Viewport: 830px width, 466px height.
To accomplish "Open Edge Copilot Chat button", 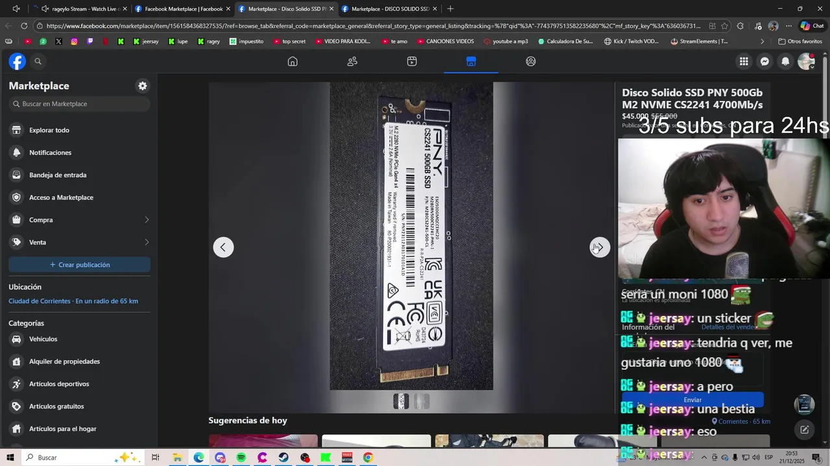I will 812,26.
